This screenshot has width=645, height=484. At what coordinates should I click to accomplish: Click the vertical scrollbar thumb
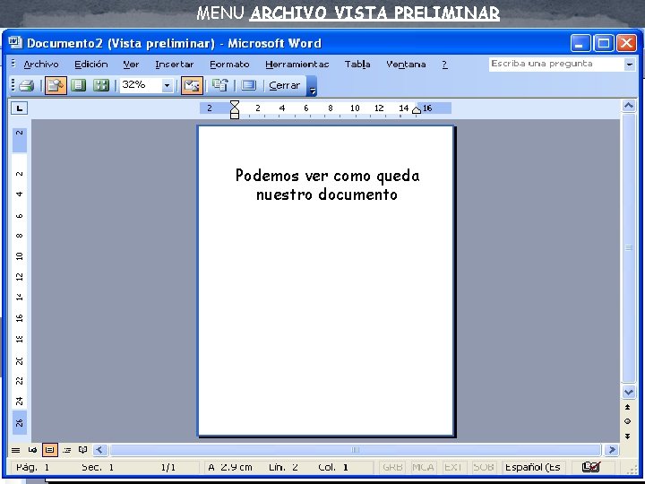(x=629, y=248)
